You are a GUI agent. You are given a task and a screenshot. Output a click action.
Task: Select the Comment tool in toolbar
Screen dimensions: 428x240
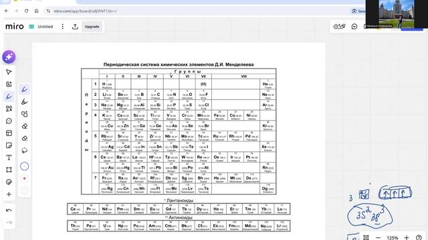(x=9, y=121)
